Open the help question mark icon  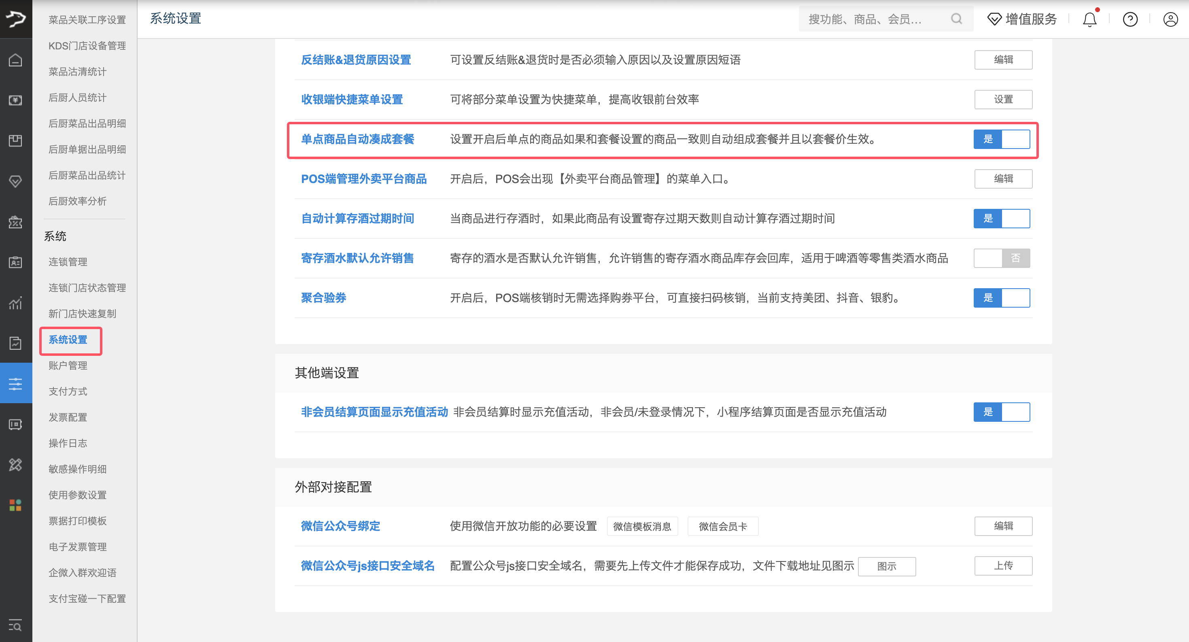(1130, 19)
